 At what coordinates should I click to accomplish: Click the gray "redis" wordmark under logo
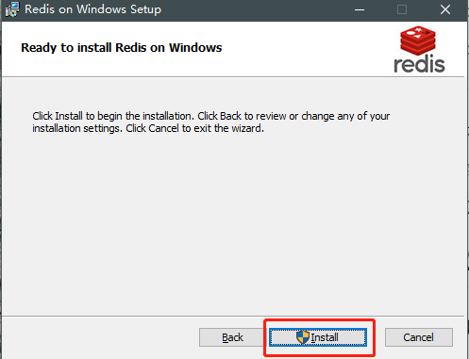(x=419, y=64)
